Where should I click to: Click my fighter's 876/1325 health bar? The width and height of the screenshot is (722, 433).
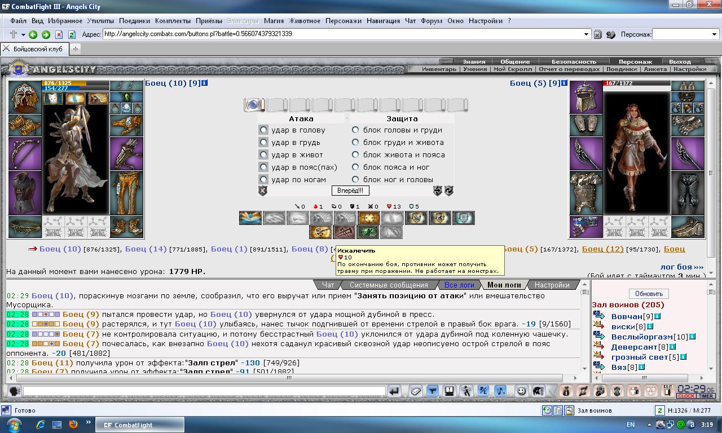[x=76, y=83]
